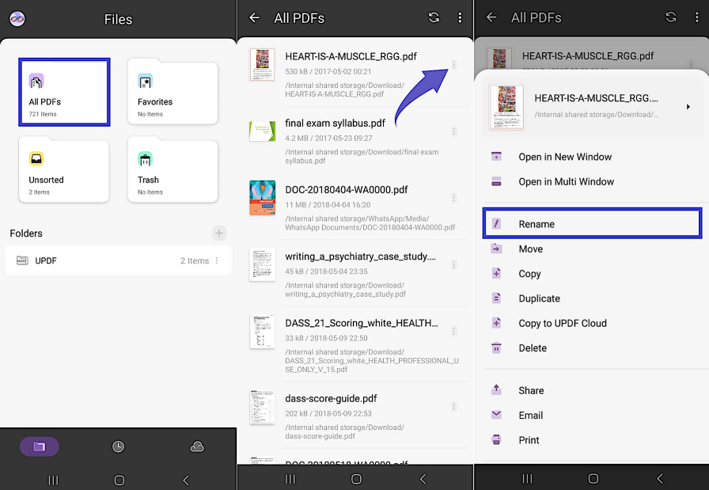Tap the back arrow in the All PDFs header
The height and width of the screenshot is (490, 709).
coord(253,17)
